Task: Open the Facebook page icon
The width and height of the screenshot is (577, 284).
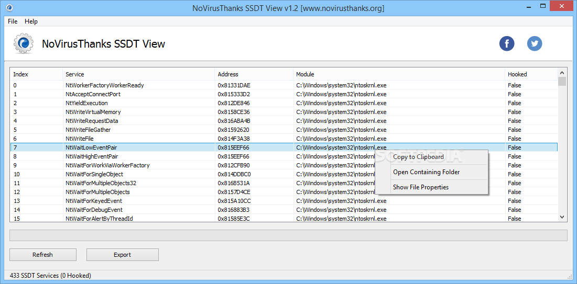Action: click(x=507, y=44)
